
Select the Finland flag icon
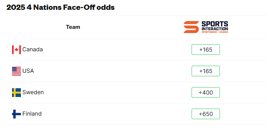pyautogui.click(x=16, y=114)
